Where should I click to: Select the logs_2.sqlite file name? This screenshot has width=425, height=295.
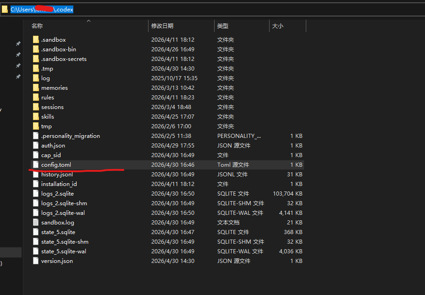(x=57, y=194)
